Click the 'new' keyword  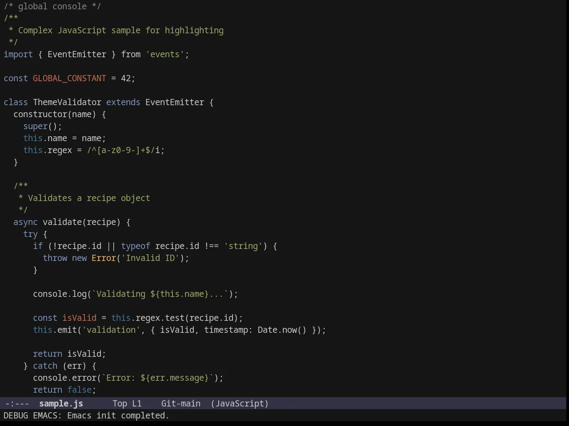click(x=79, y=258)
